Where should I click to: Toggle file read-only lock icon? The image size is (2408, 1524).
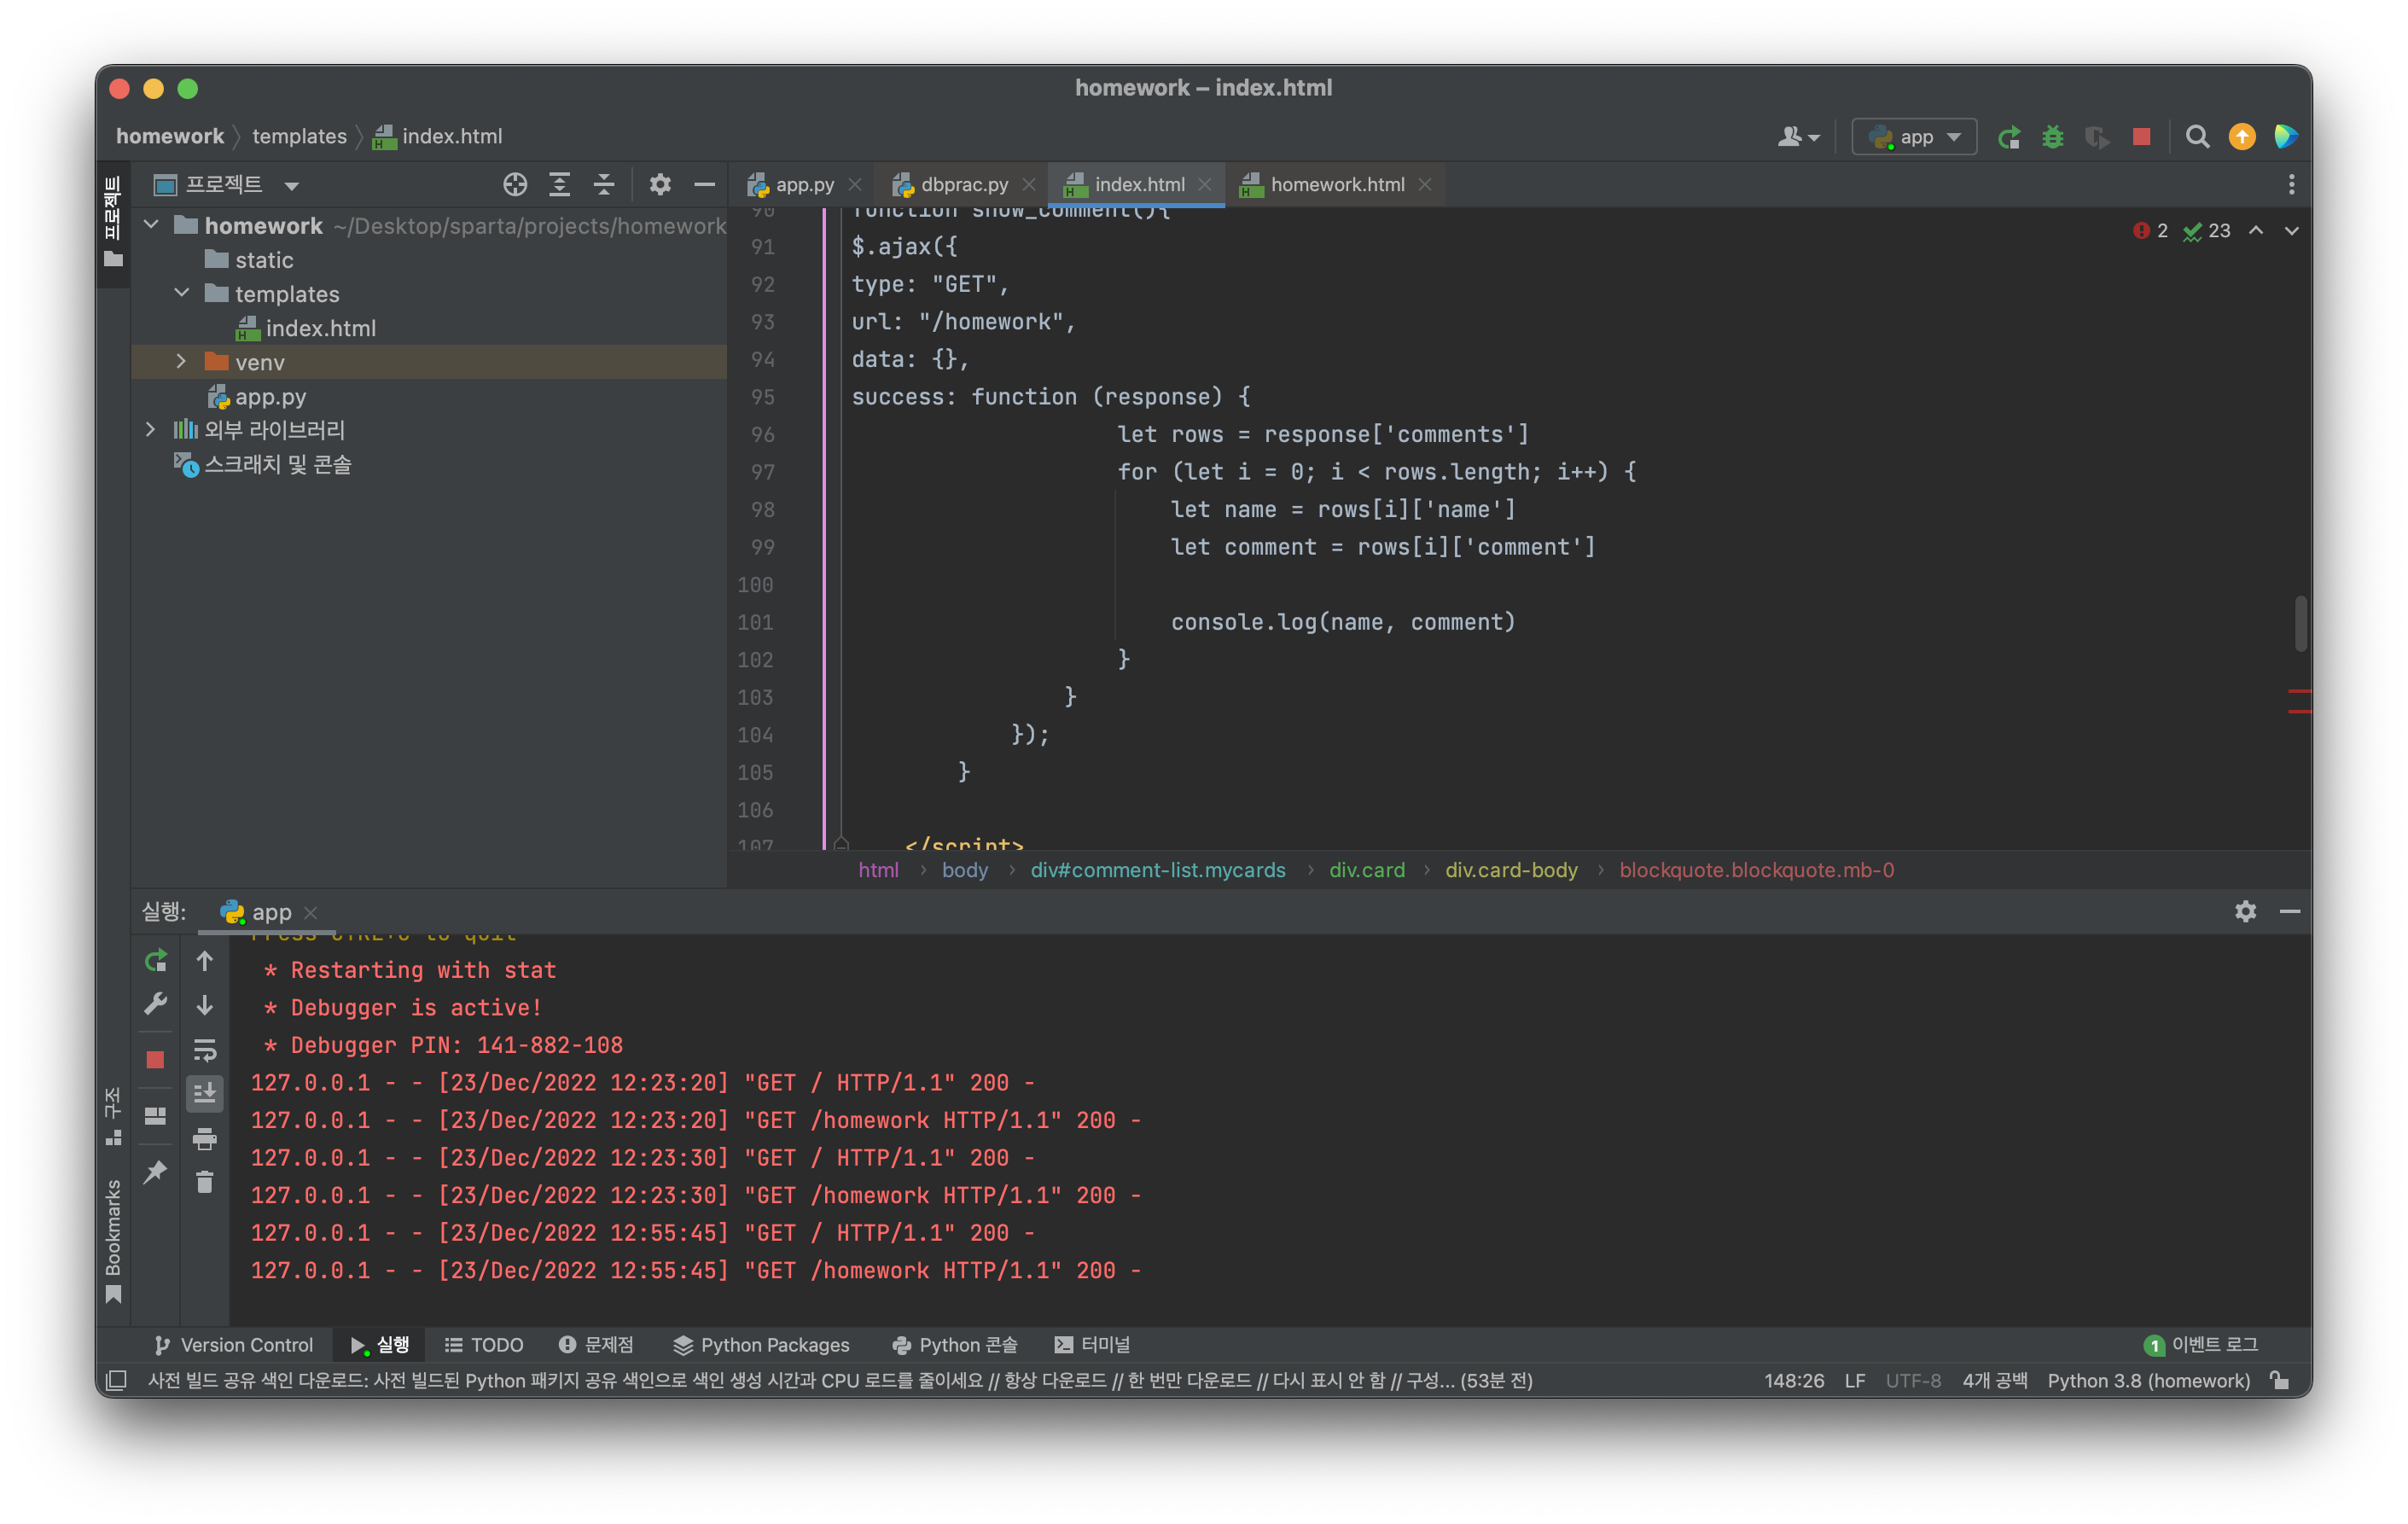[x=2280, y=1381]
